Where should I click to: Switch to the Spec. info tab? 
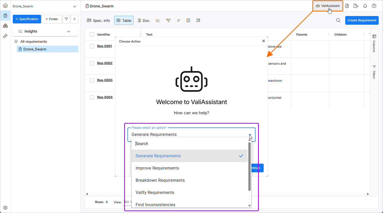98,20
